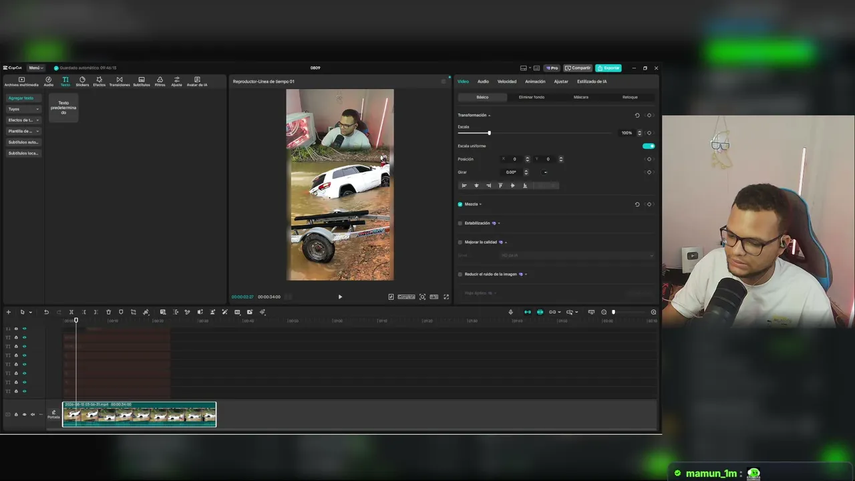Viewport: 855px width, 481px height.
Task: Add keyframe for Escala
Action: point(649,133)
